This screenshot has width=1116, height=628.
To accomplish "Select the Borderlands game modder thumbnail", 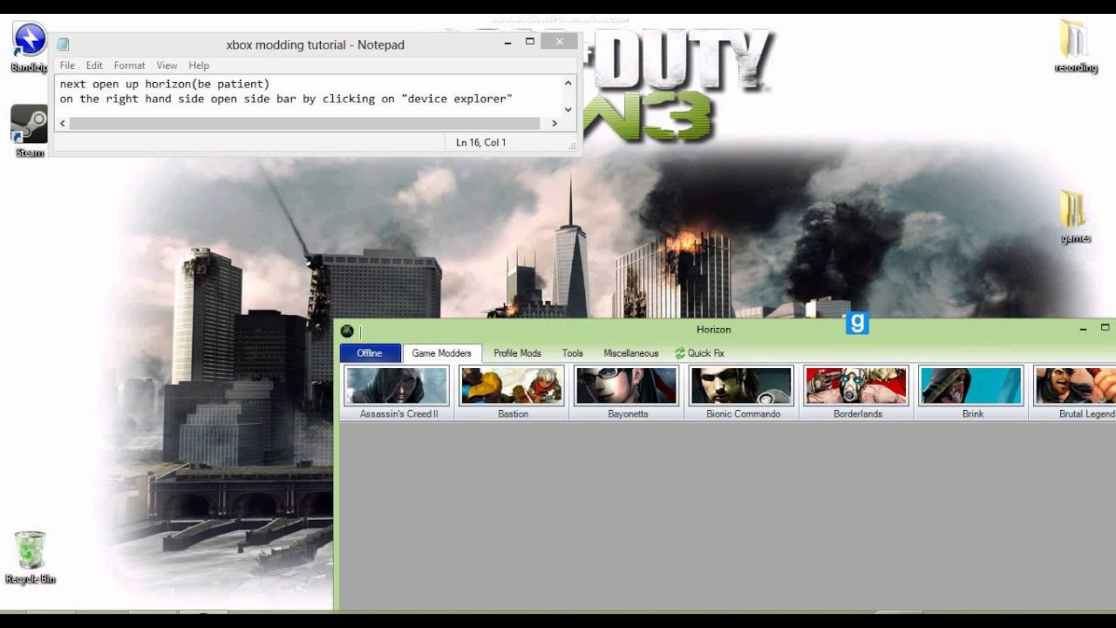I will click(858, 392).
